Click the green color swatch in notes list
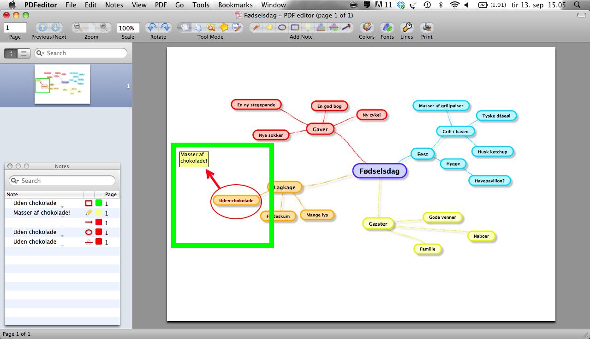Screen dimensions: 590x339 [99, 203]
